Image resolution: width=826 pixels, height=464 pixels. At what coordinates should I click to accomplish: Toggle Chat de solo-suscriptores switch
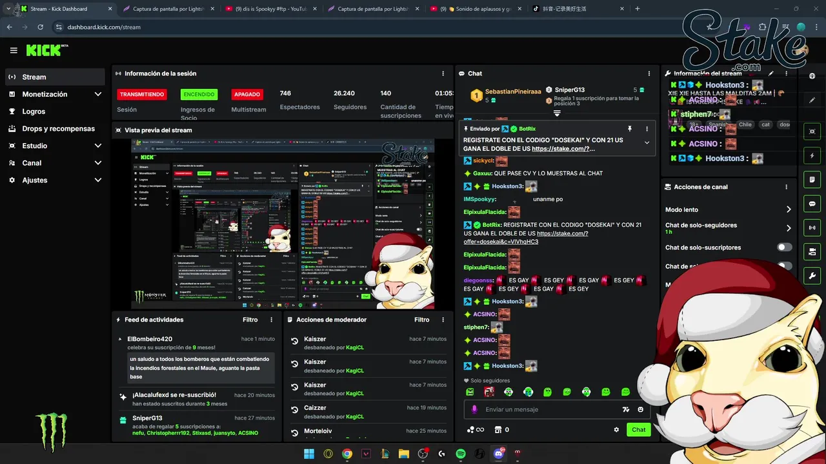784,247
